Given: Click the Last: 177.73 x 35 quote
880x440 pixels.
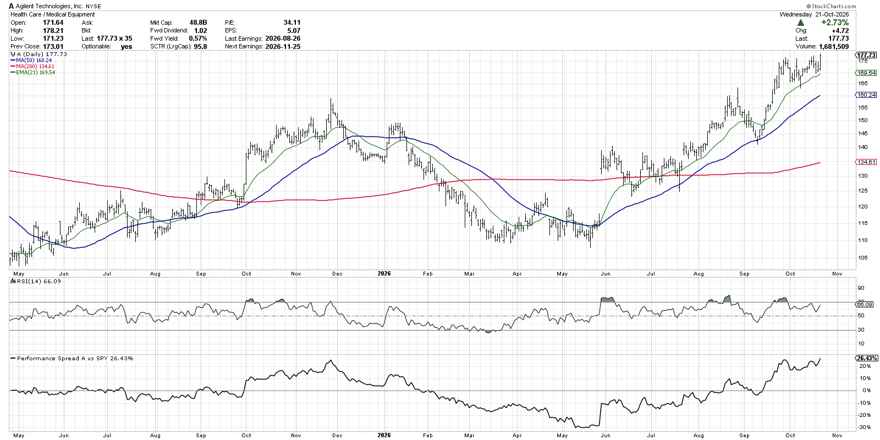Looking at the screenshot, I should [x=107, y=38].
